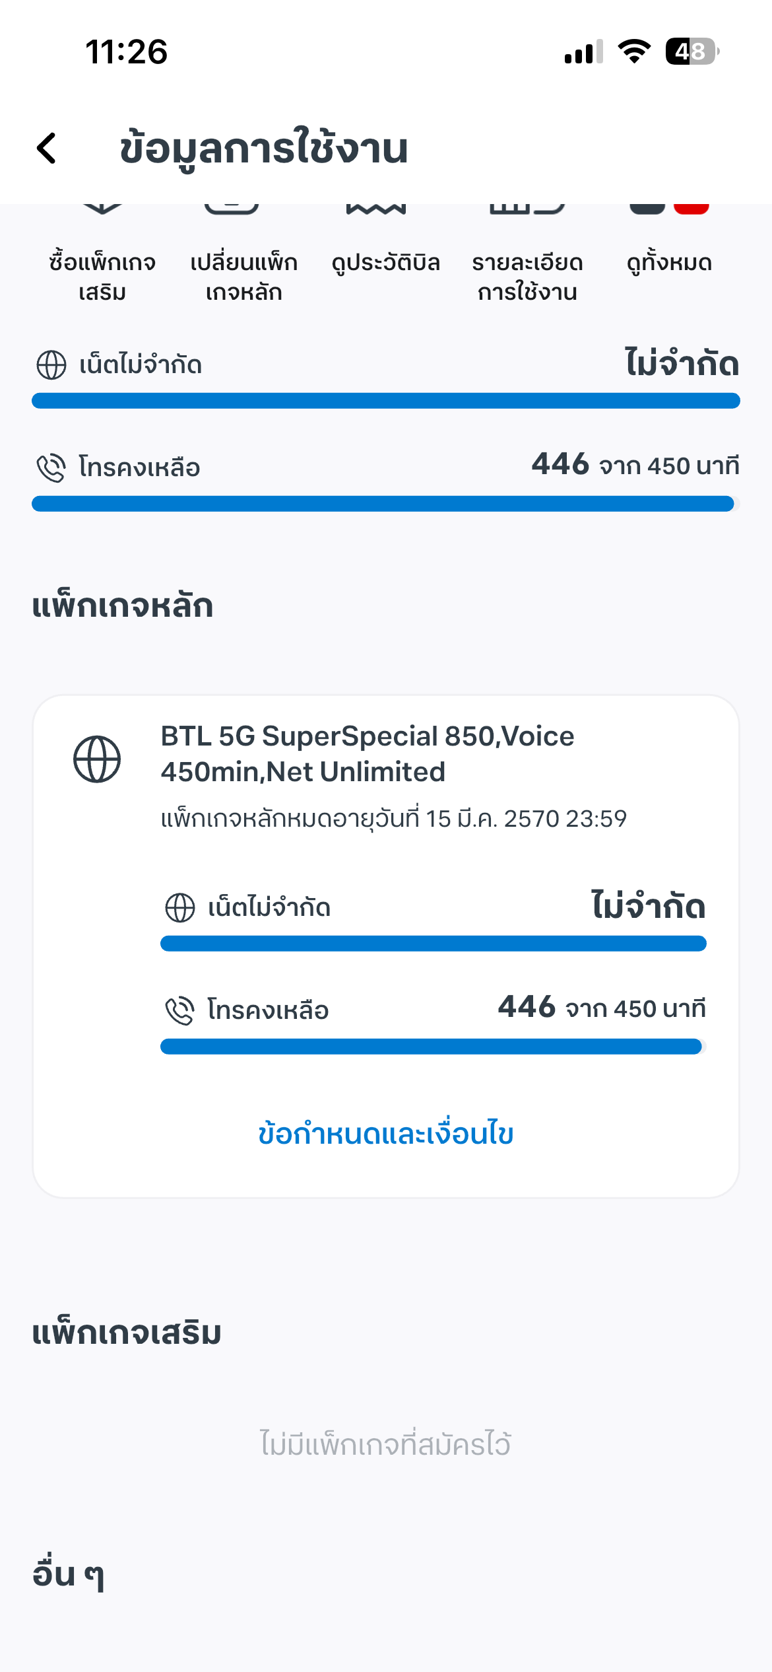Tap top call minutes remaining progress bar
Screen dimensions: 772x1672
pos(386,504)
